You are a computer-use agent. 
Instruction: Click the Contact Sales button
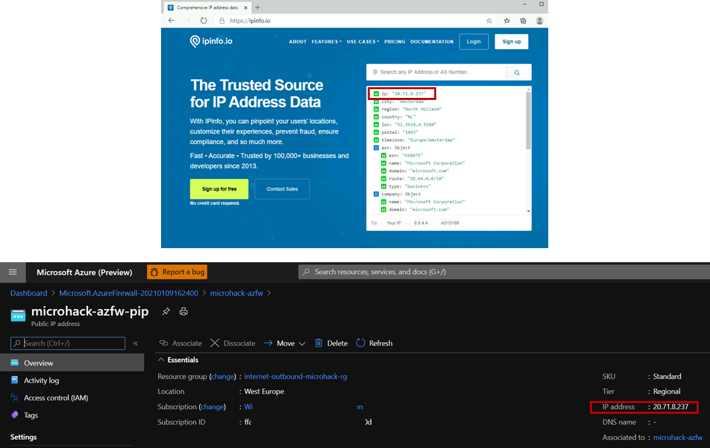point(282,189)
